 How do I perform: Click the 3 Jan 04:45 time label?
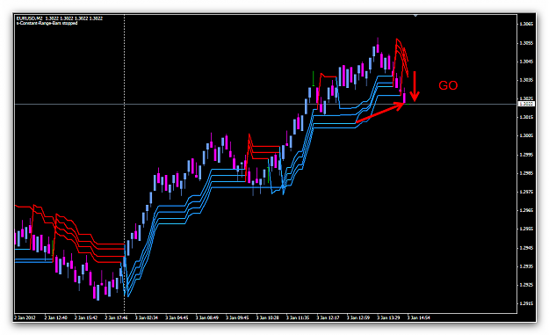pyautogui.click(x=177, y=317)
